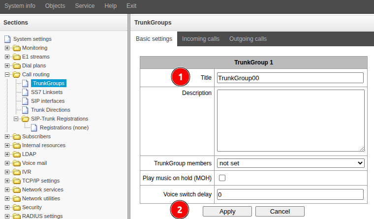Expand the Internal resources tree node
Image resolution: width=374 pixels, height=219 pixels.
7,145
